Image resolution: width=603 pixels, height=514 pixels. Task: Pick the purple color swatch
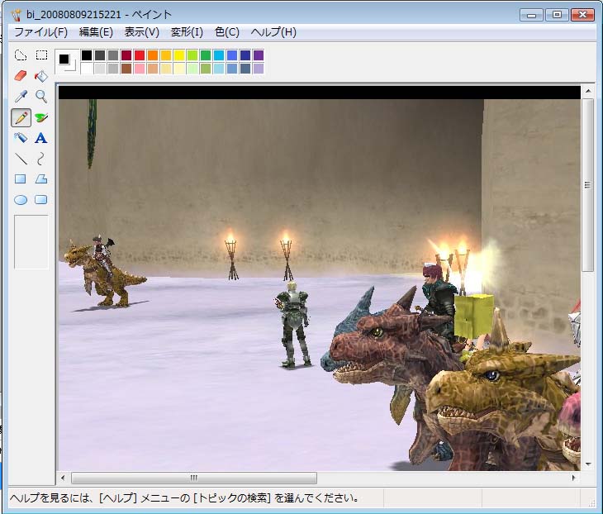[259, 55]
